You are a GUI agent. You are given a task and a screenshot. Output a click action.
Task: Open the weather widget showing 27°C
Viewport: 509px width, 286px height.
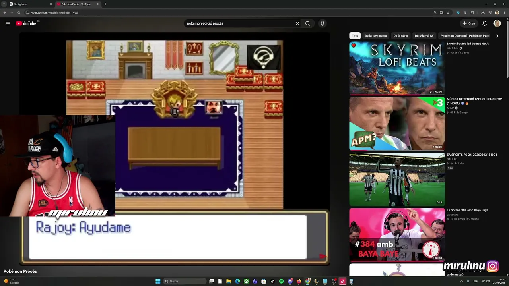coord(12,281)
